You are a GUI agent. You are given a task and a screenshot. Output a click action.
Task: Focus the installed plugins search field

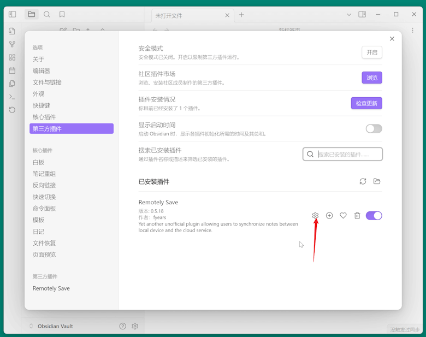(347, 155)
